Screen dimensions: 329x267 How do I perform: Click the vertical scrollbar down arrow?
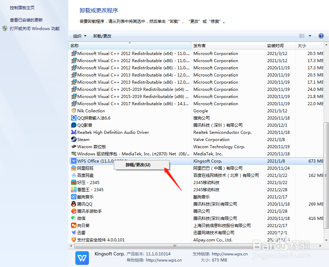[326, 240]
